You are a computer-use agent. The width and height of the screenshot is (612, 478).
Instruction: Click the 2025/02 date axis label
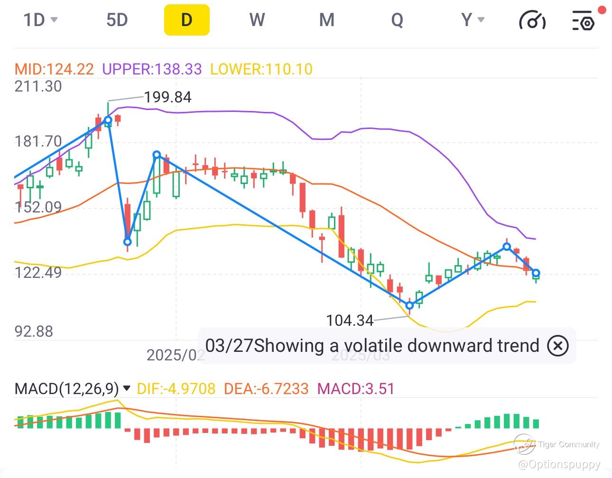pyautogui.click(x=176, y=355)
